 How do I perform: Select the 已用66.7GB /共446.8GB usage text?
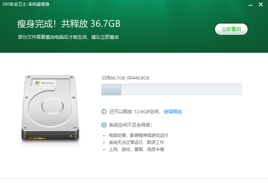click(x=126, y=78)
